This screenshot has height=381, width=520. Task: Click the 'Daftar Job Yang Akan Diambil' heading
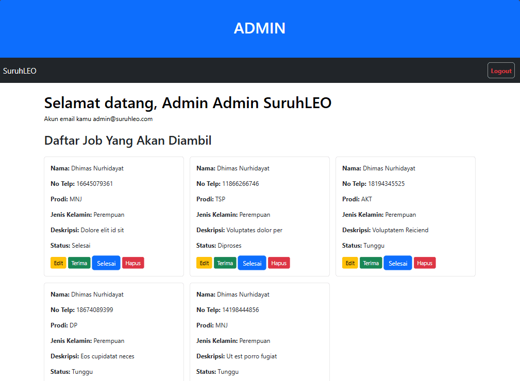[128, 141]
